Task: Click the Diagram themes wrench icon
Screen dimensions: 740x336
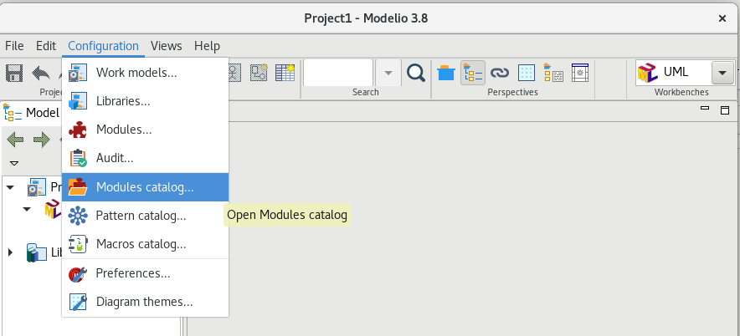Action: point(77,302)
